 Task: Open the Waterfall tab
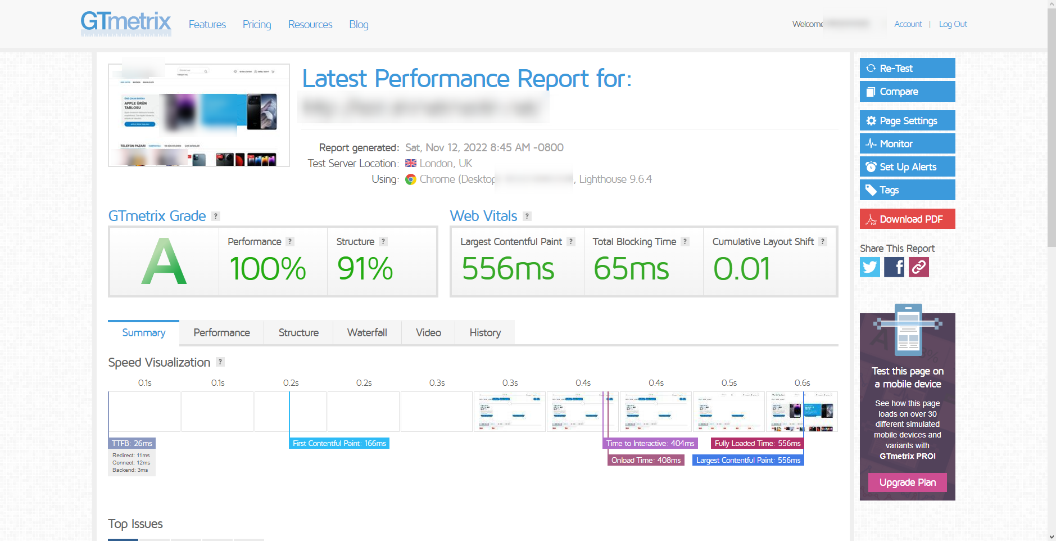(x=367, y=332)
